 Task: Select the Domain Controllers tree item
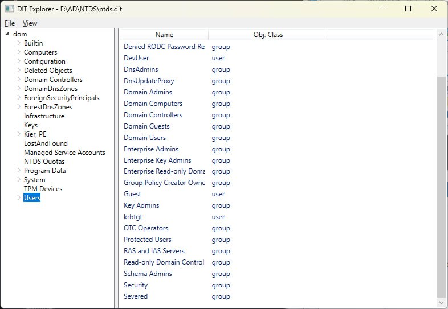click(x=53, y=80)
